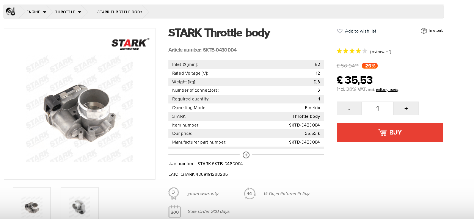
Task: Click the shopping cart icon on Buy button
Action: coord(382,132)
